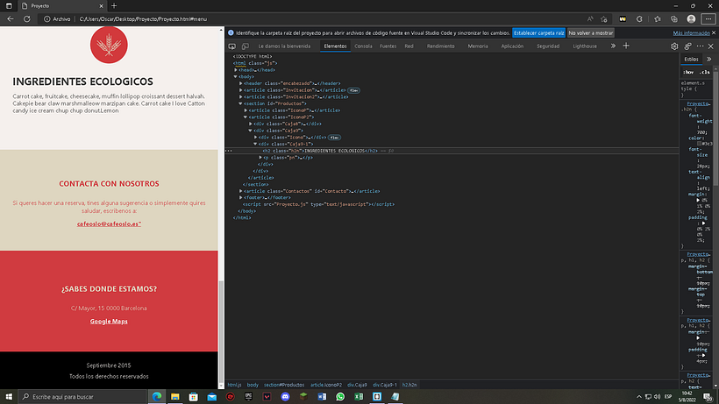Expand margin shorthand in .h2n rule

698,200
